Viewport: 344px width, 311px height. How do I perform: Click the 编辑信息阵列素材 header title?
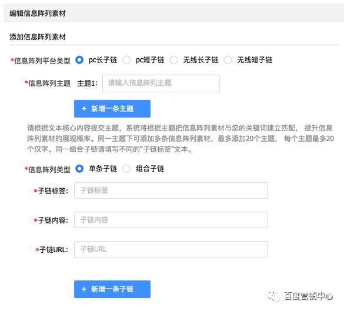[x=38, y=14]
